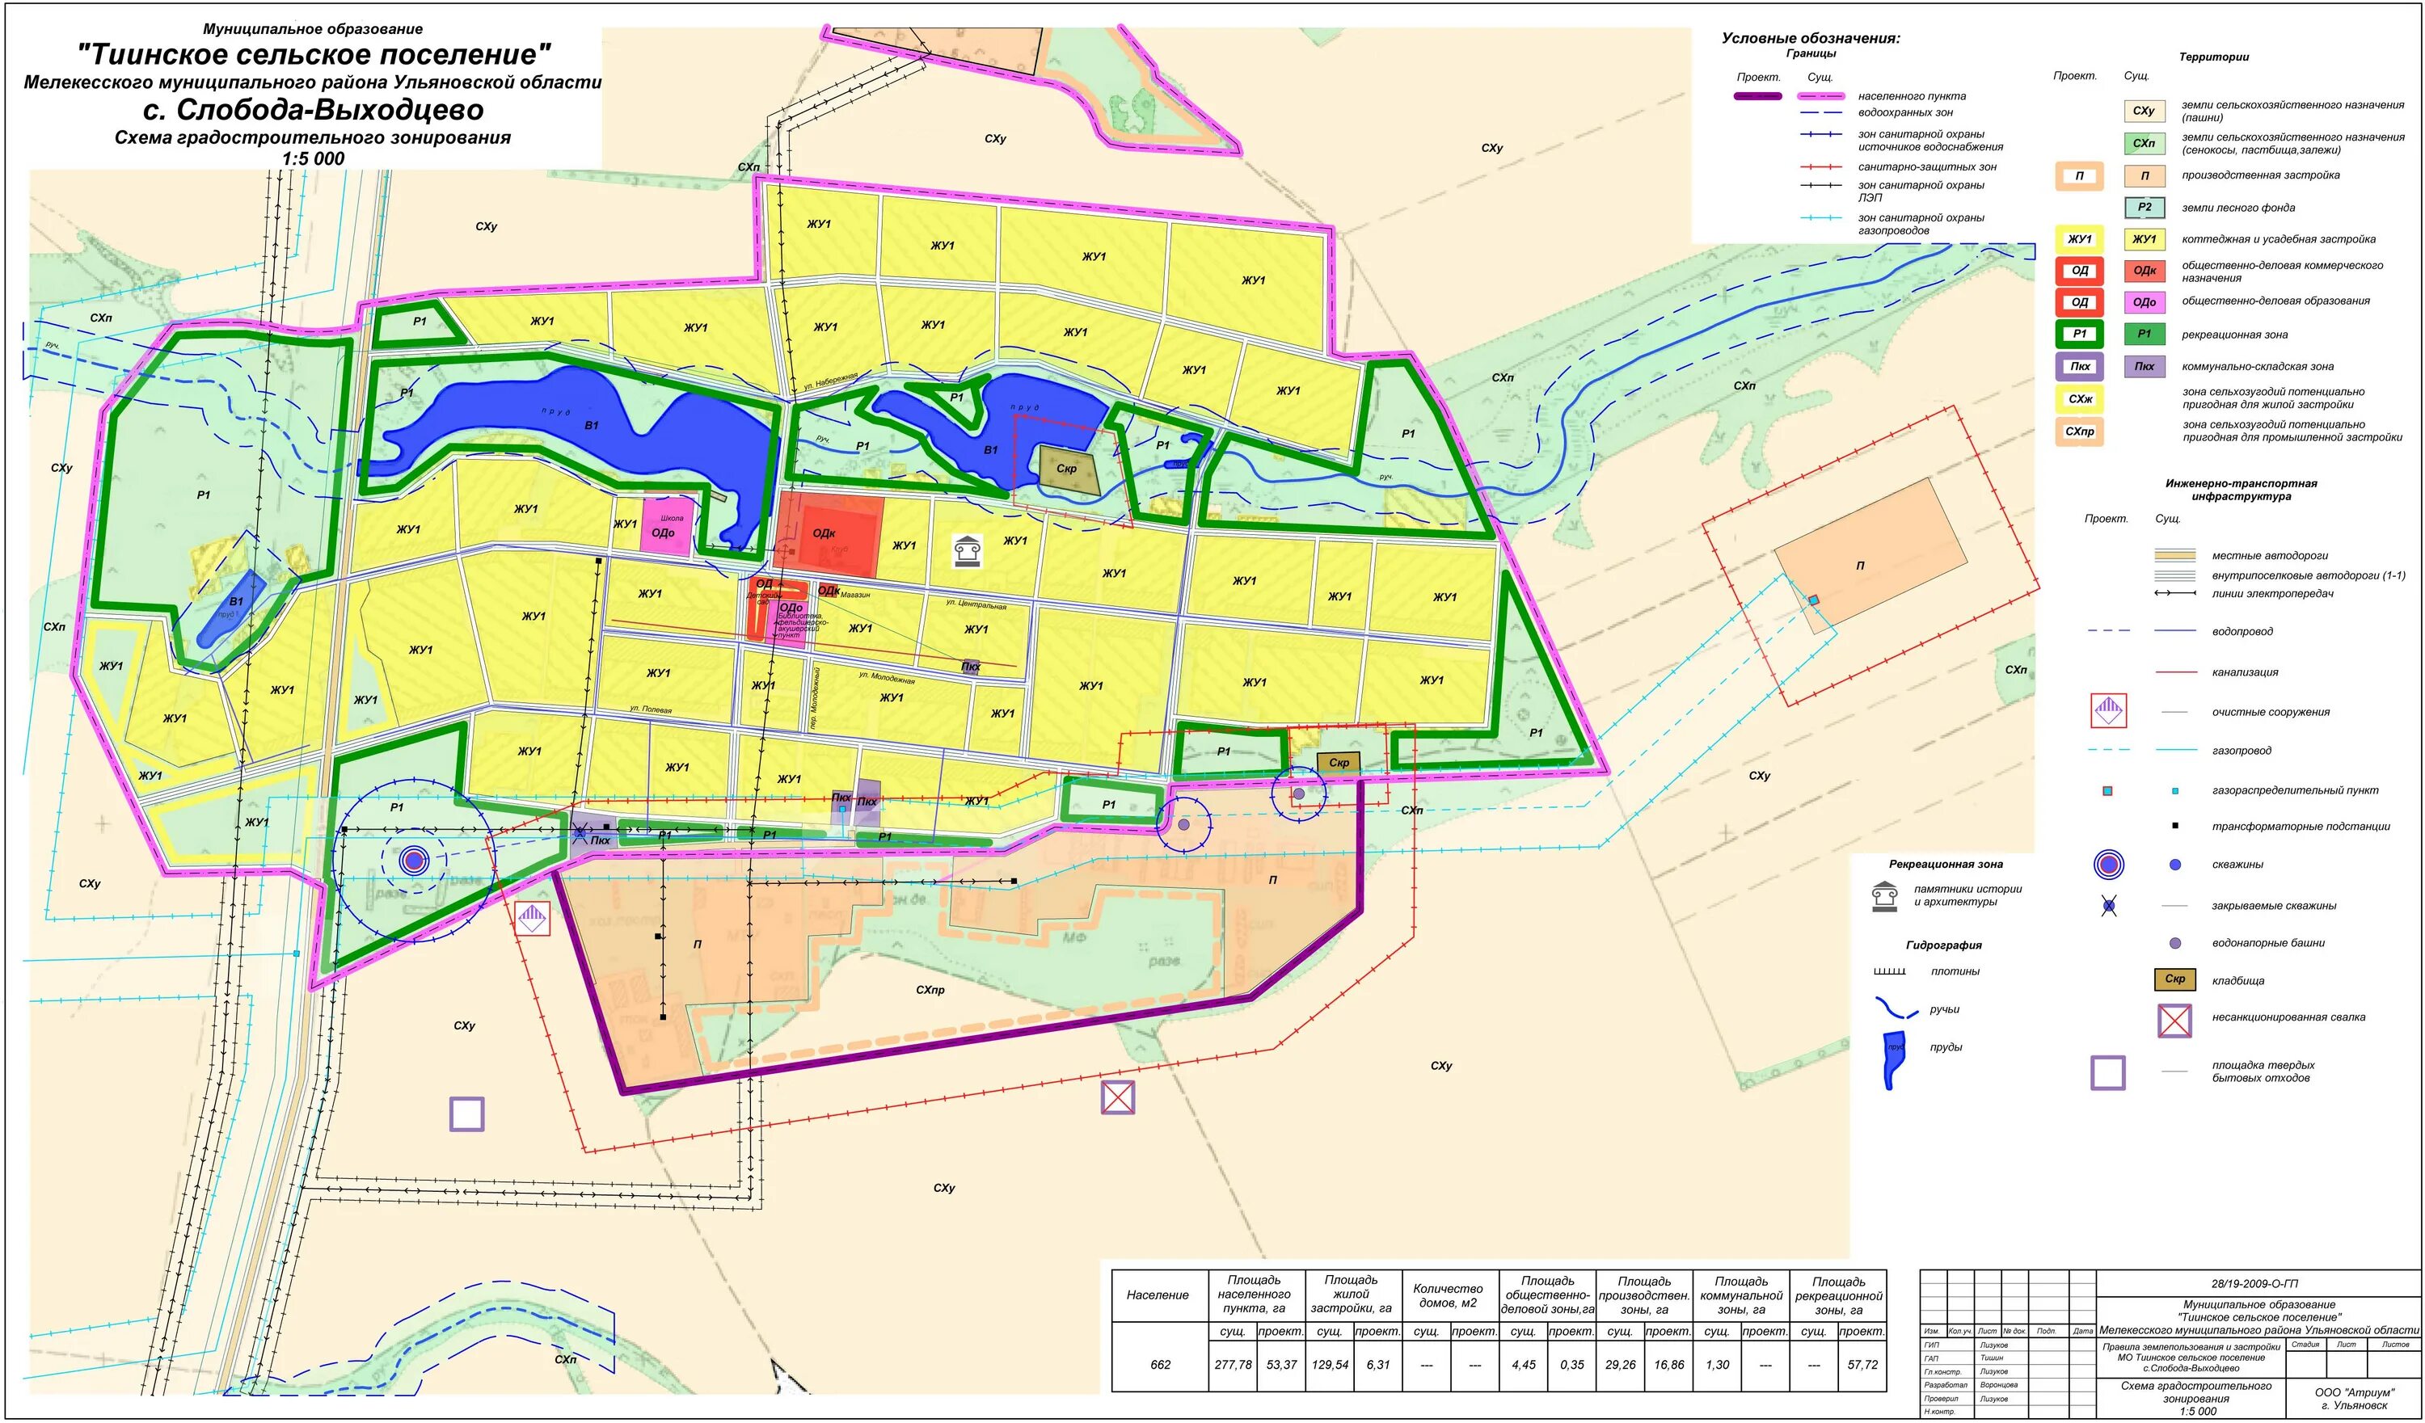
Task: Click the legend closing-well crossed symbol
Action: (x=2108, y=905)
